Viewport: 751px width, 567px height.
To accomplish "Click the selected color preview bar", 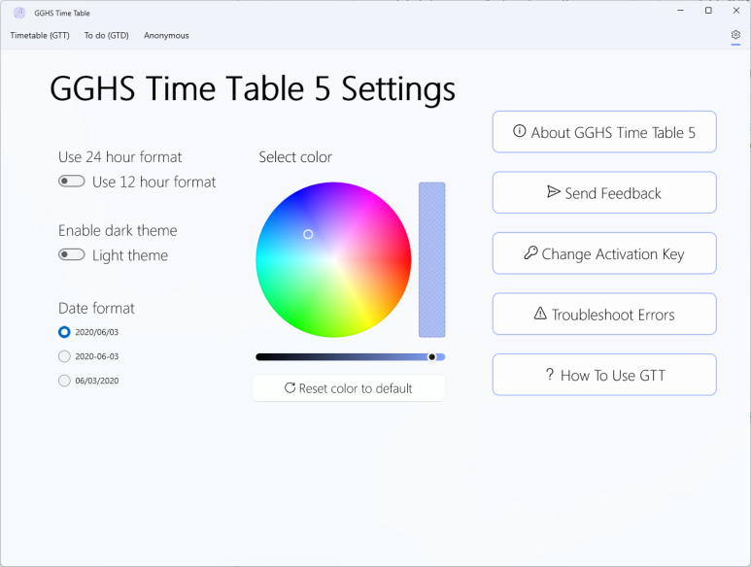I will pyautogui.click(x=431, y=260).
